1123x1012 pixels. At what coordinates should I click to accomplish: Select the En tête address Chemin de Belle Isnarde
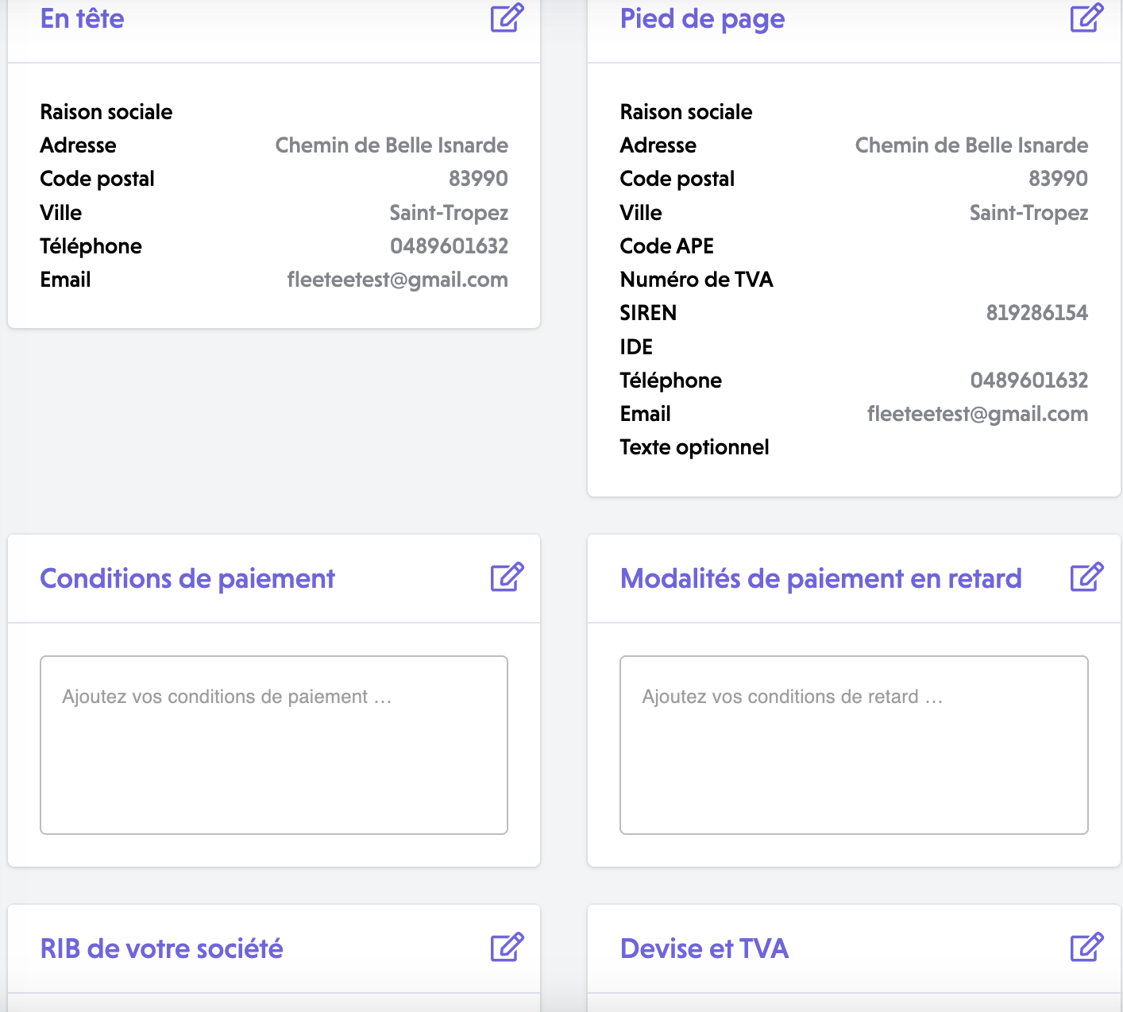tap(392, 145)
